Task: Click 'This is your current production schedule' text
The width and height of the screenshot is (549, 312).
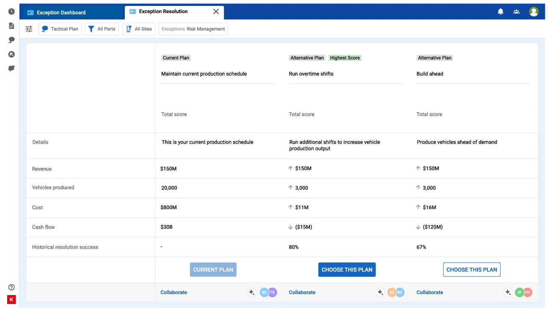Action: [207, 142]
